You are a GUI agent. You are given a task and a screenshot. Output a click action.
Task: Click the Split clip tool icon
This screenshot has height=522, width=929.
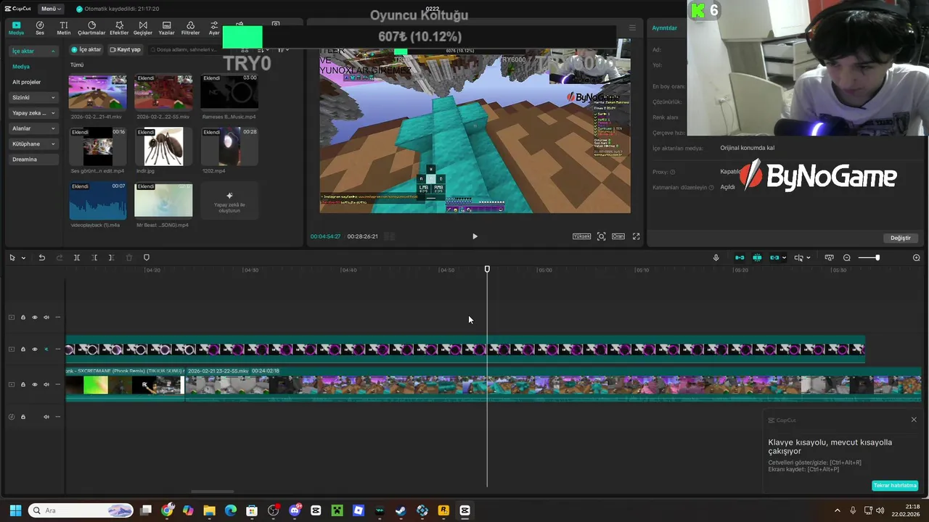pyautogui.click(x=77, y=257)
